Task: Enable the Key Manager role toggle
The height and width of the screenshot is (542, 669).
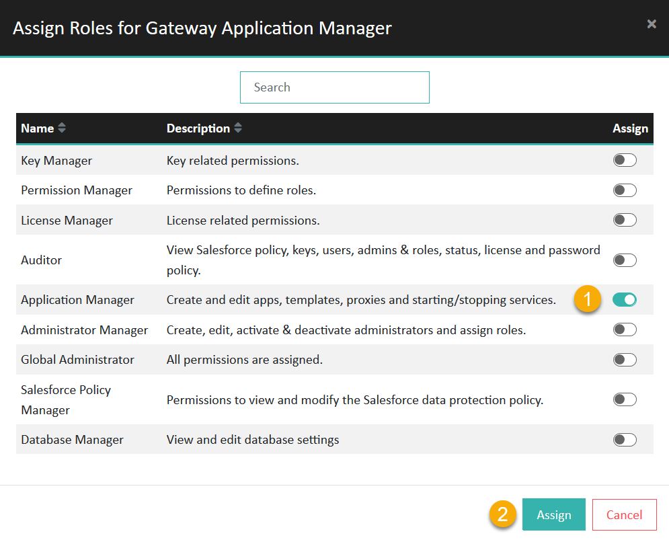Action: [625, 160]
